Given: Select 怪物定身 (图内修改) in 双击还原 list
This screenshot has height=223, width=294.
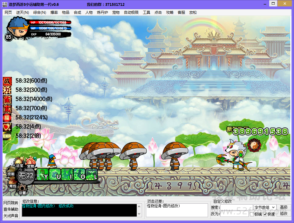Looking at the screenshot, I should (163, 206).
